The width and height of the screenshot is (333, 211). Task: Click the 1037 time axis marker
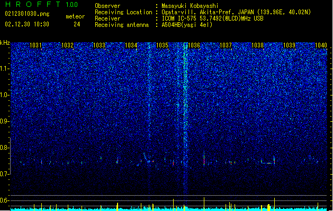pyautogui.click(x=226, y=45)
